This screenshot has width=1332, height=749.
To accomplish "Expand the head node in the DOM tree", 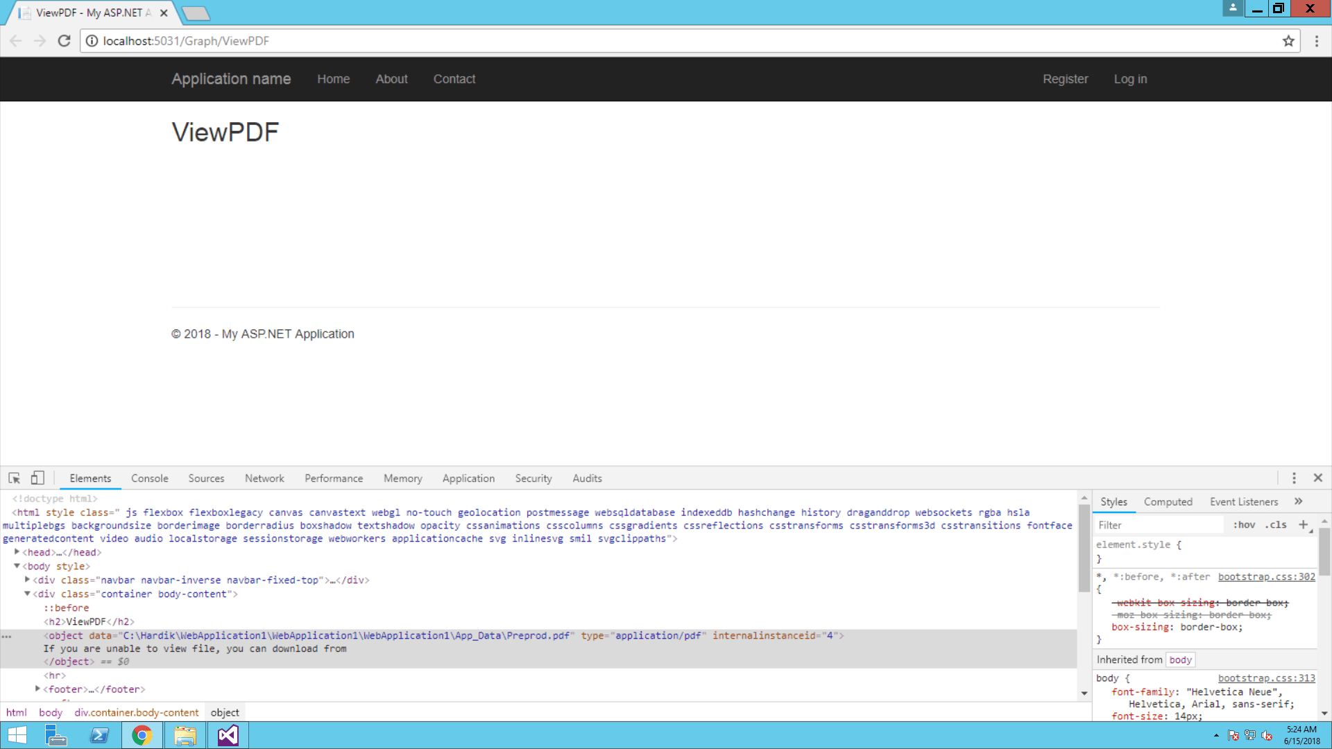I will pyautogui.click(x=17, y=552).
